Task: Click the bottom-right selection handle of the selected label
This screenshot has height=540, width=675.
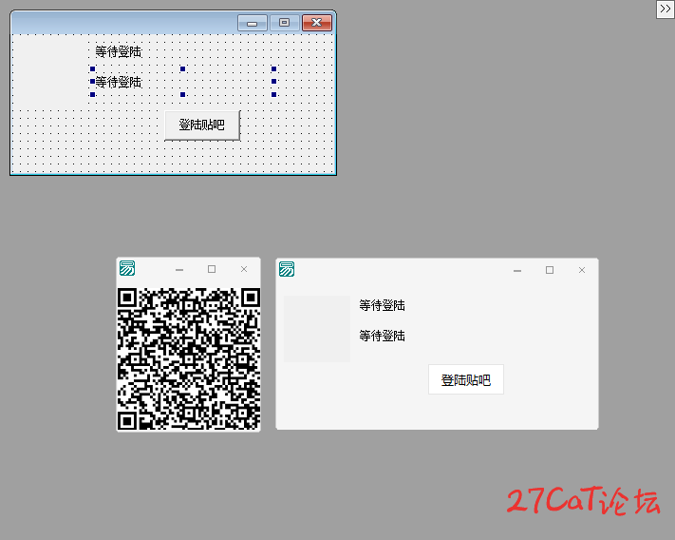Action: pyautogui.click(x=273, y=94)
